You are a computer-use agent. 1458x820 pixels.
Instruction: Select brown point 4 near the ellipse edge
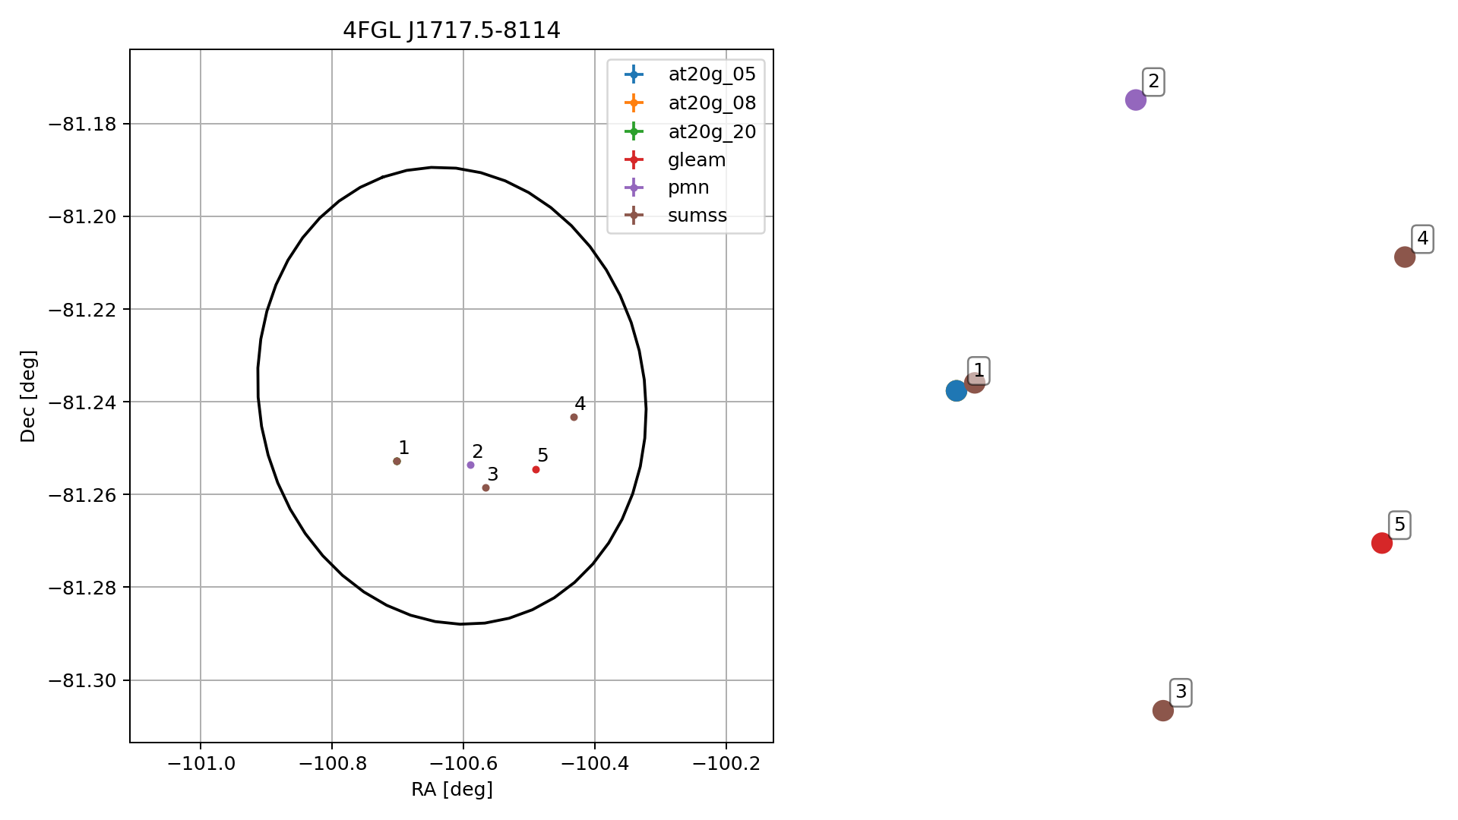pyautogui.click(x=574, y=417)
